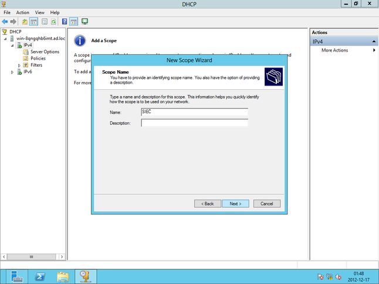Viewport: 379px width, 284px height.
Task: Cancel the New Scope Wizard
Action: (267, 204)
